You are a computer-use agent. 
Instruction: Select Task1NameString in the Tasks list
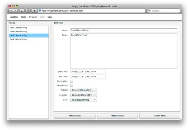[x=29, y=35]
